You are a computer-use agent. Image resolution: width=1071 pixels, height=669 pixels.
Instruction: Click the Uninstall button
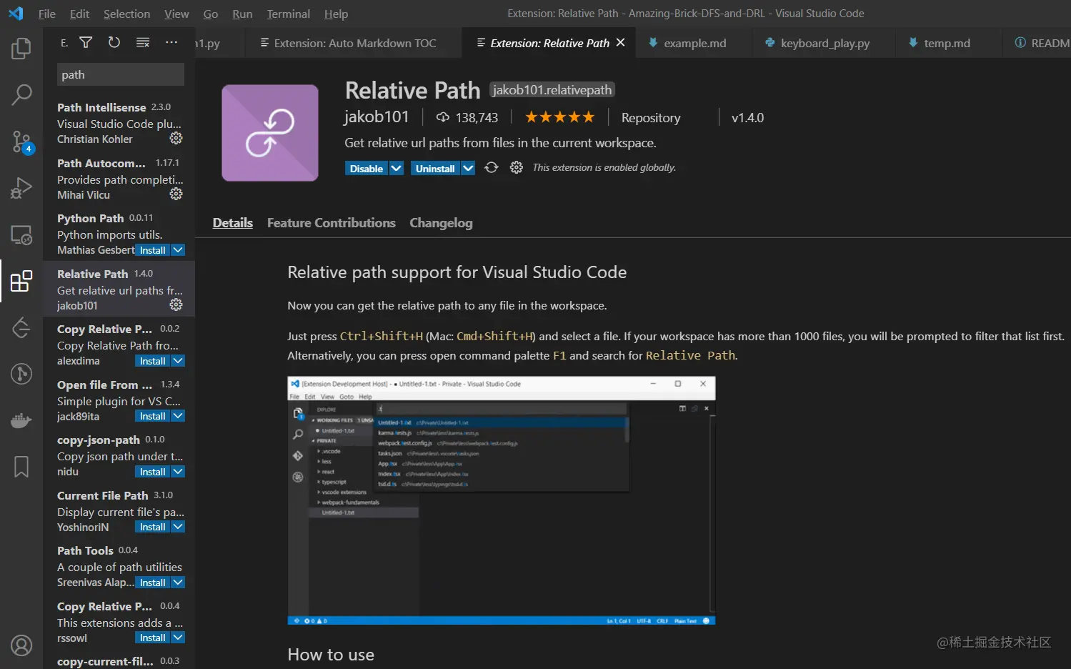click(435, 168)
